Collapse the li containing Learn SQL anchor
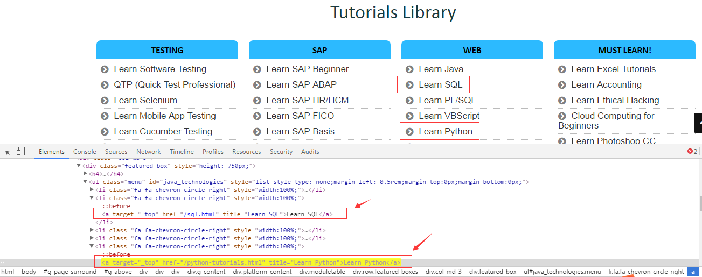Screen dimensions: 702x277 click(92, 198)
